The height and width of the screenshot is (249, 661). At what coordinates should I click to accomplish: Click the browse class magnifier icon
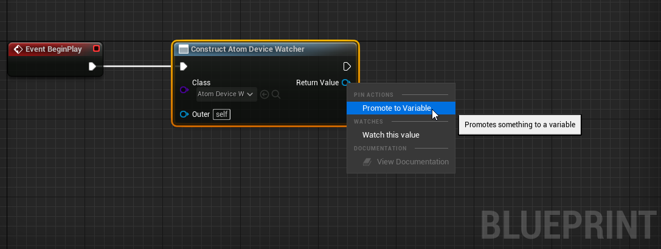click(x=275, y=94)
